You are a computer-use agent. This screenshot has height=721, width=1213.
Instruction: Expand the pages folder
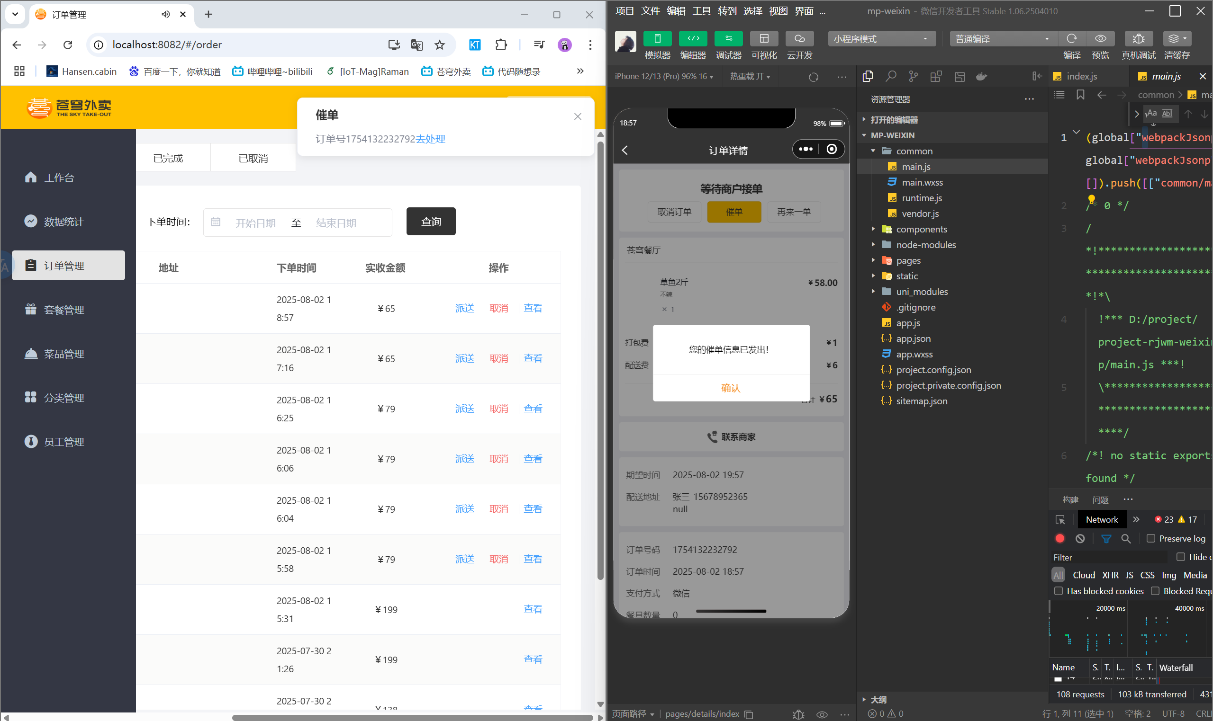pos(908,260)
